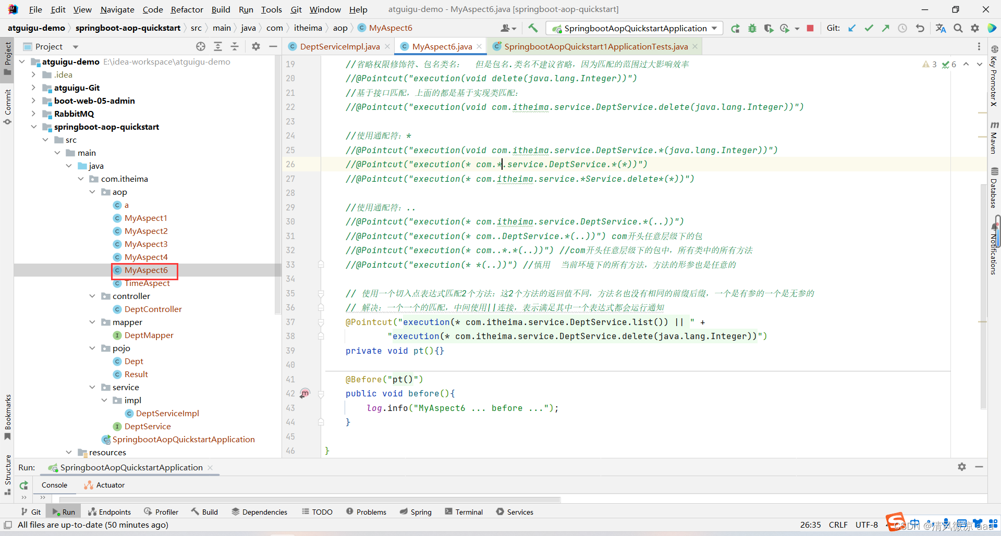Screen dimensions: 1001x536
Task: Click the rollback undo arrow icon
Action: pyautogui.click(x=920, y=28)
